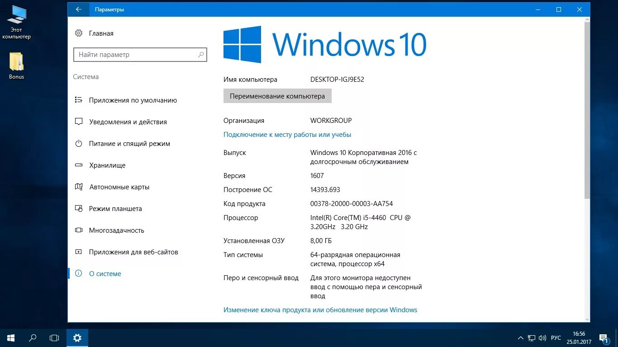This screenshot has width=618, height=347.
Task: Open Task View on the taskbar
Action: coord(54,338)
